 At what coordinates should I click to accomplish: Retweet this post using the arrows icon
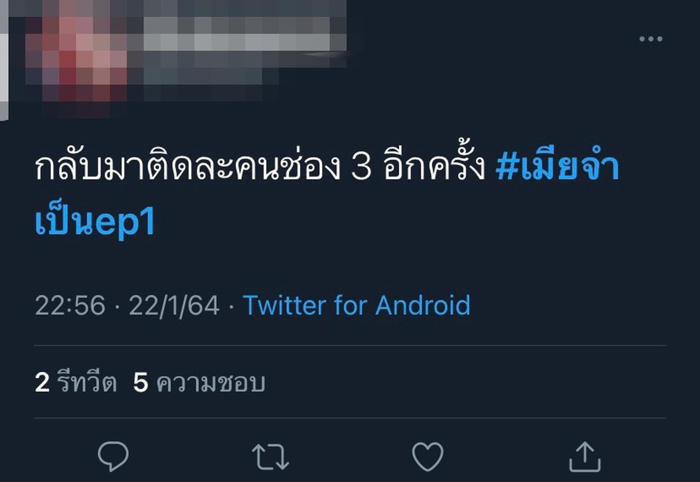270,456
